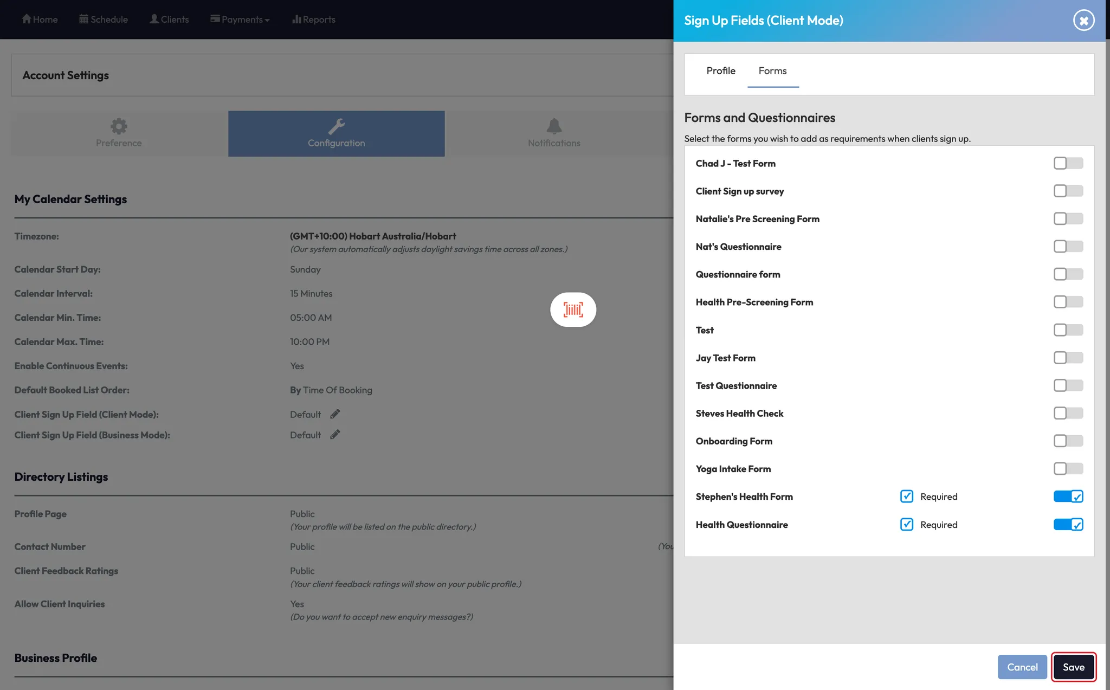Image resolution: width=1110 pixels, height=690 pixels.
Task: Uncheck Required for Stephen's Health Form
Action: 906,496
